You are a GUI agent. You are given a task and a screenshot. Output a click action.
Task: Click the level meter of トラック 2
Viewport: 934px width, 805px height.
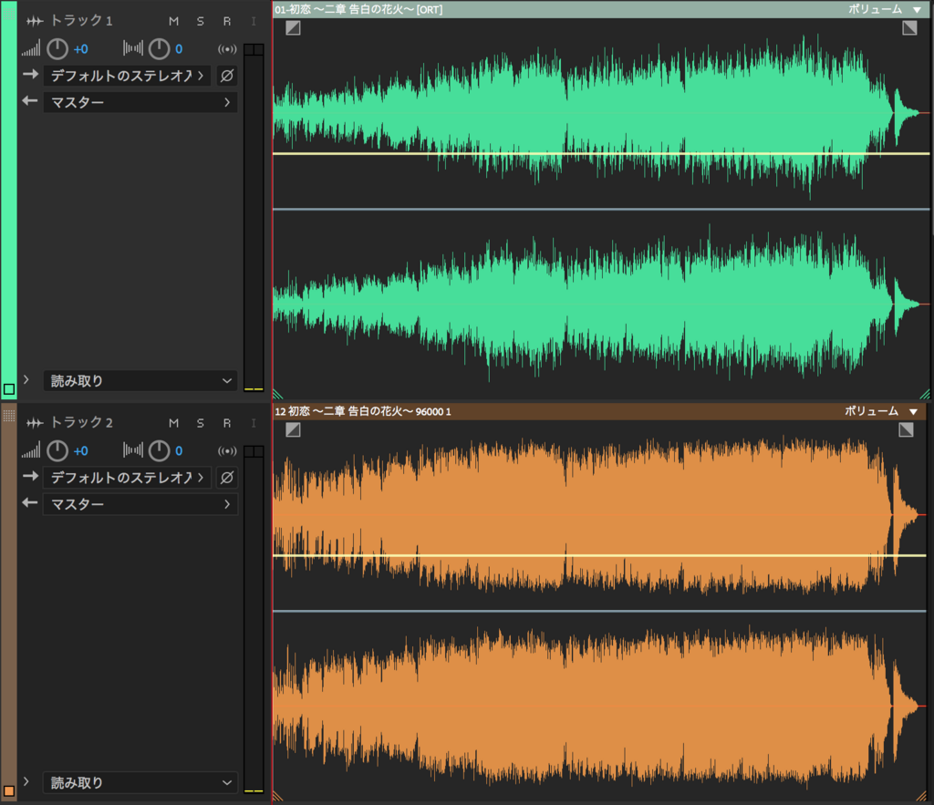click(254, 619)
